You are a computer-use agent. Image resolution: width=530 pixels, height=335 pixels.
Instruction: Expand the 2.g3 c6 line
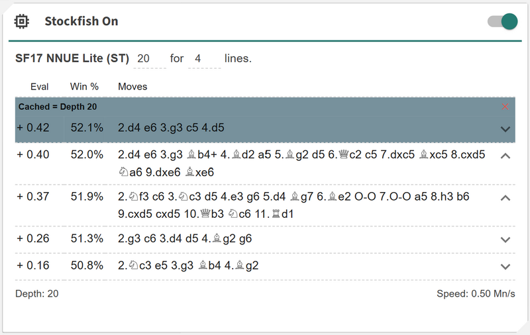click(x=505, y=239)
